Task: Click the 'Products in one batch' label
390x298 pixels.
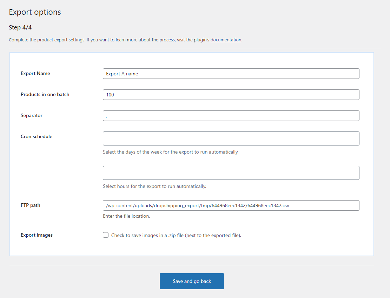Action: click(45, 94)
